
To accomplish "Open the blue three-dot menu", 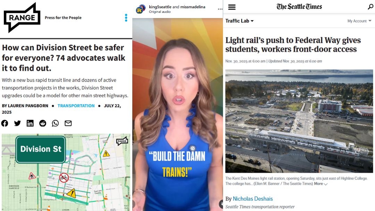I will pyautogui.click(x=126, y=18).
